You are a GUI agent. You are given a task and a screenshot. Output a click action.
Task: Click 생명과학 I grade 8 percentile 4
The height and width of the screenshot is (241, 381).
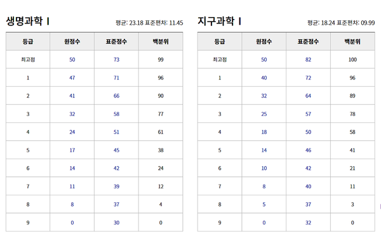tap(161, 204)
